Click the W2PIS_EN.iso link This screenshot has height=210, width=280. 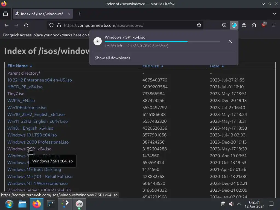pyautogui.click(x=21, y=101)
